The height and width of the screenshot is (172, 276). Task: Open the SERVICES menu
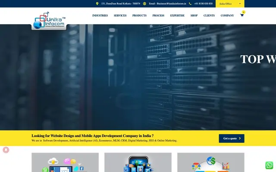tap(120, 15)
